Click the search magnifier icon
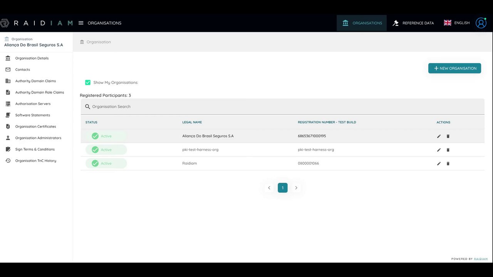 [x=88, y=107]
